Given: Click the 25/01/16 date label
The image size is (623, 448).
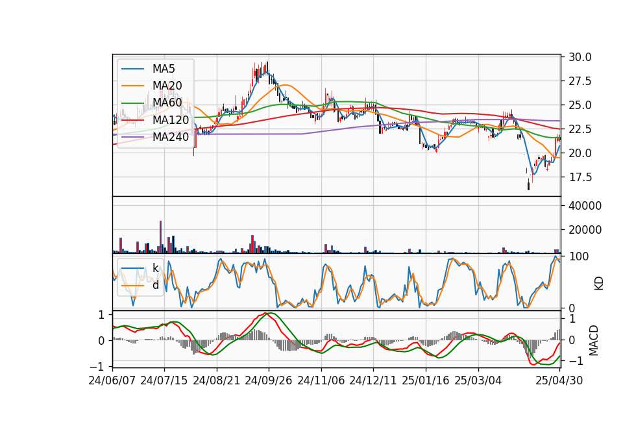Looking at the screenshot, I should click(426, 380).
